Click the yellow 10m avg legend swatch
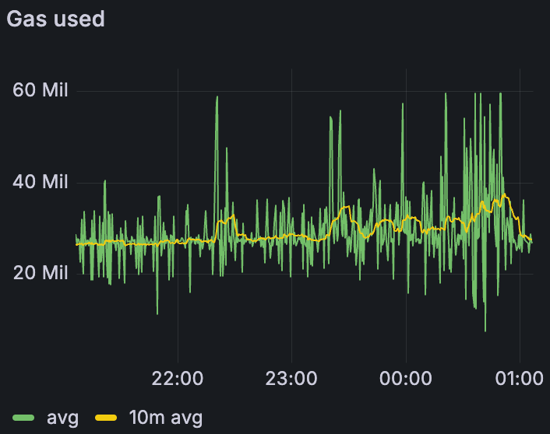 point(105,418)
